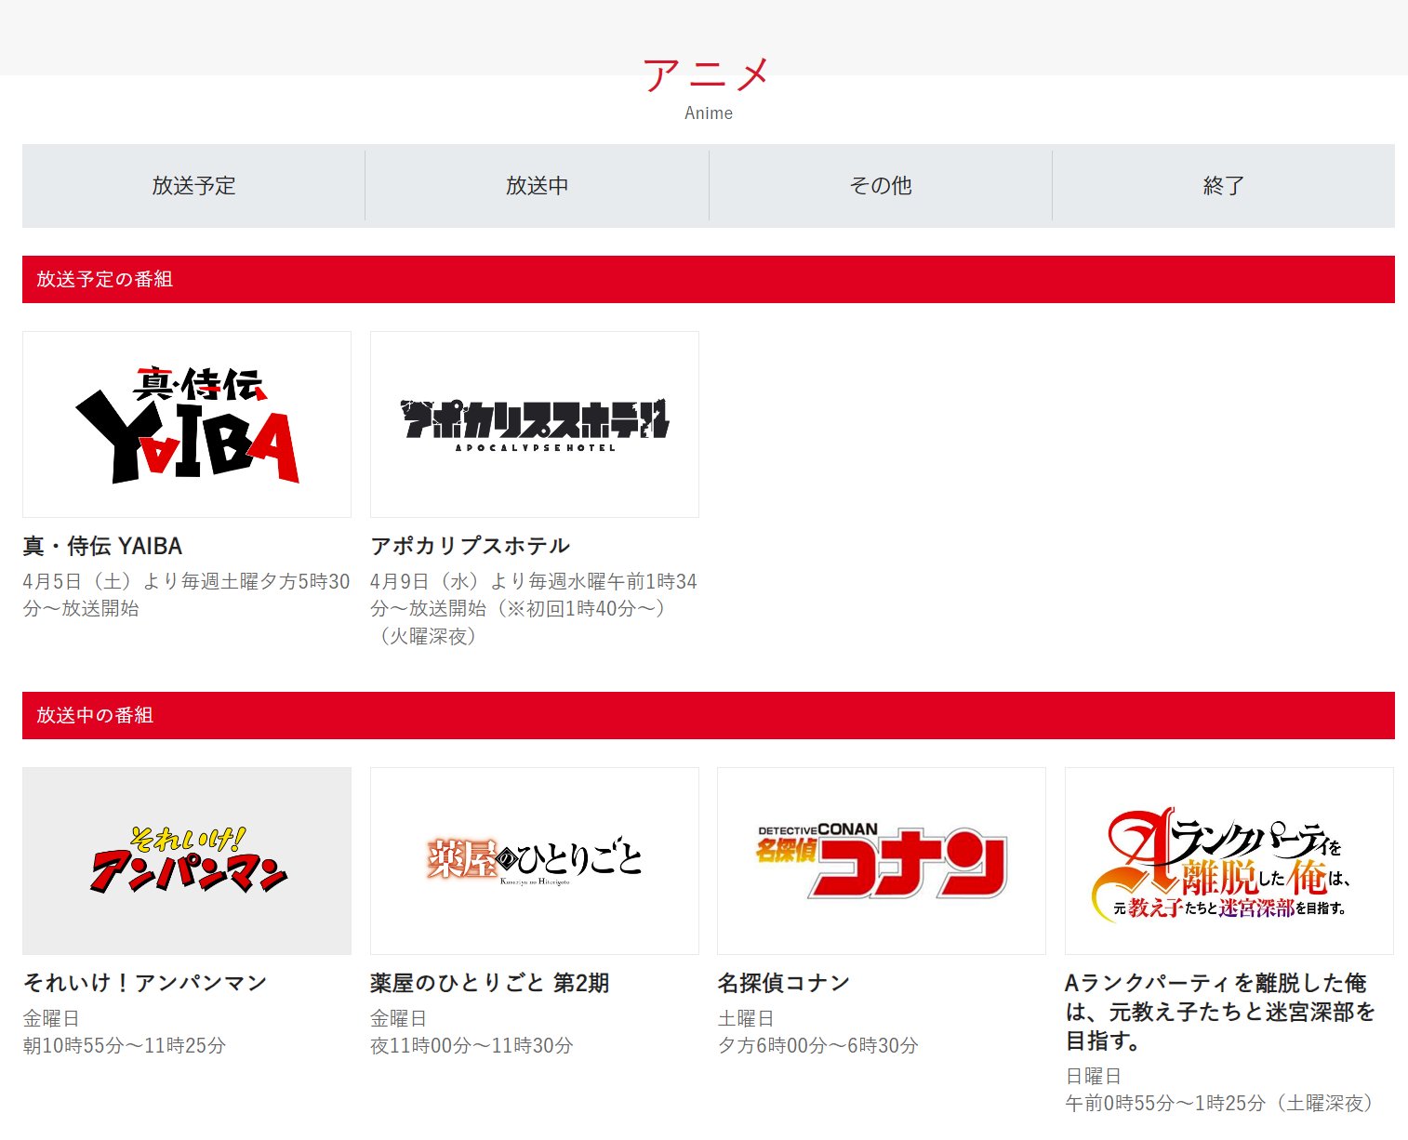Click the 夕方6時00分～6時30分 time text

click(x=817, y=1046)
